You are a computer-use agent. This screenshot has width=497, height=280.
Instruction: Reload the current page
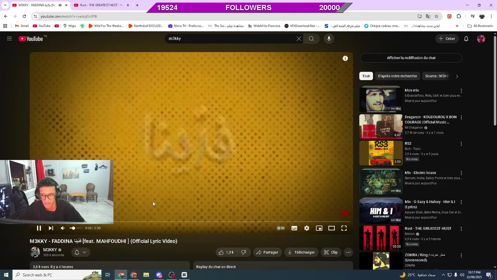(24, 16)
